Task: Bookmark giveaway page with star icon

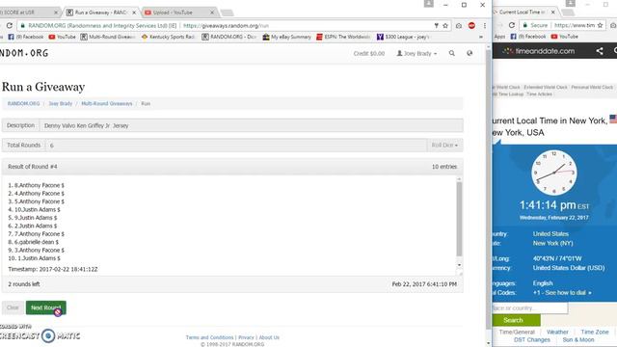Action: point(445,26)
